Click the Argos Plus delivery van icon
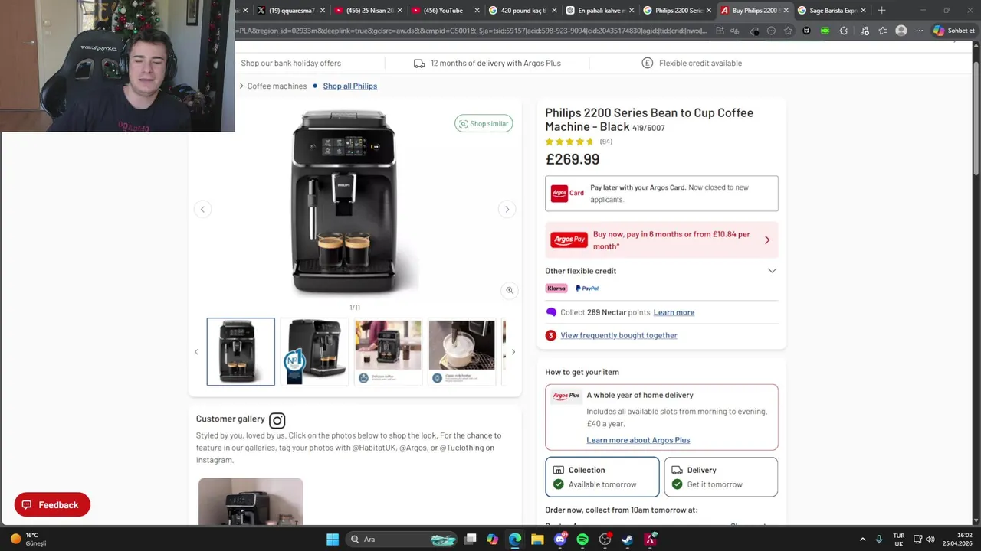Viewport: 981px width, 551px height. 419,64
